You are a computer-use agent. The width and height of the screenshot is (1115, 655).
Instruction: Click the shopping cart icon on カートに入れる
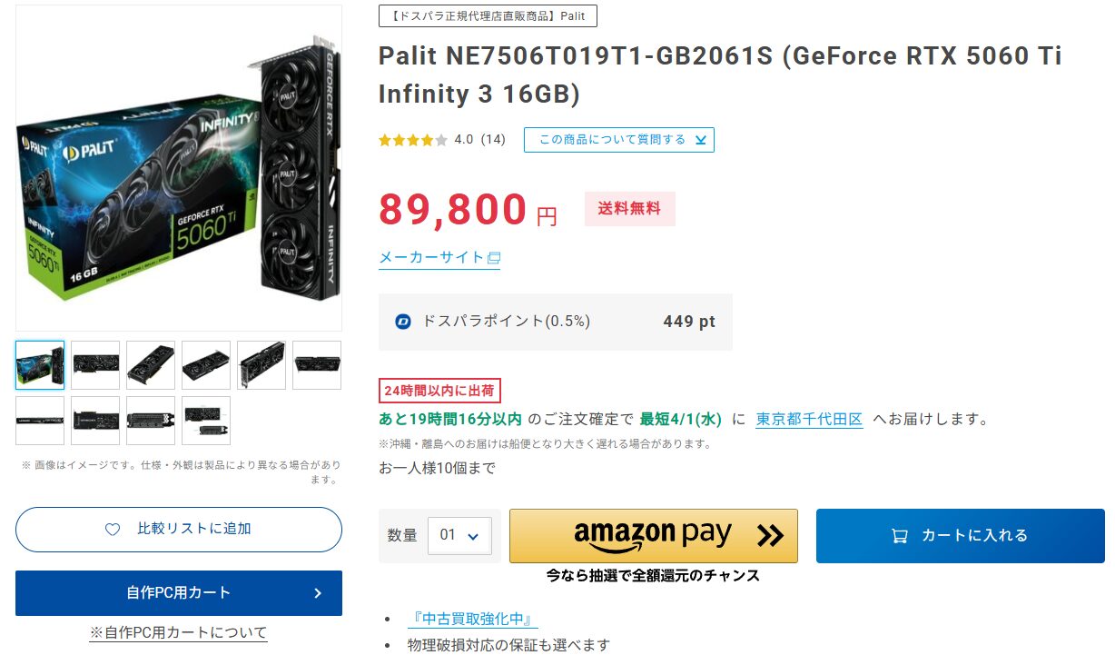point(900,536)
